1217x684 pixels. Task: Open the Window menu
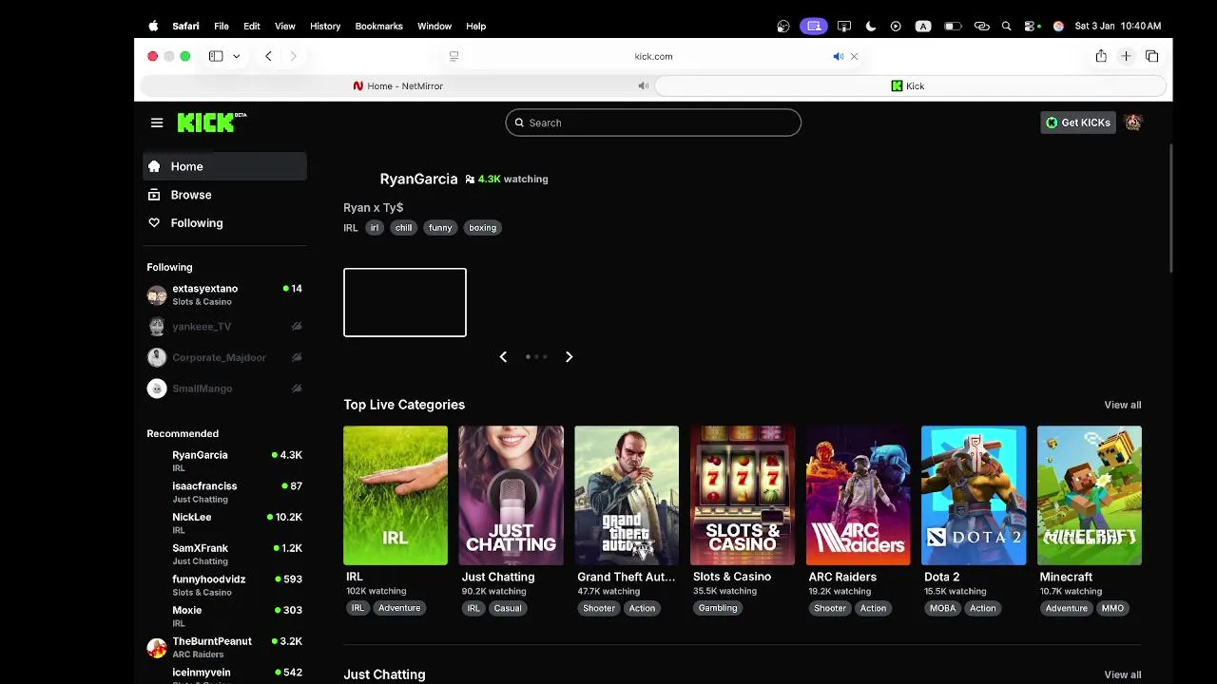pos(435,26)
